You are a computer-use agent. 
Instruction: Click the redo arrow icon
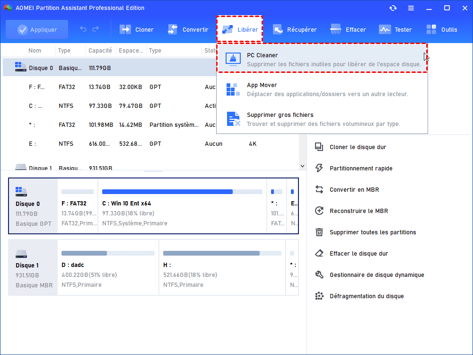click(x=96, y=29)
